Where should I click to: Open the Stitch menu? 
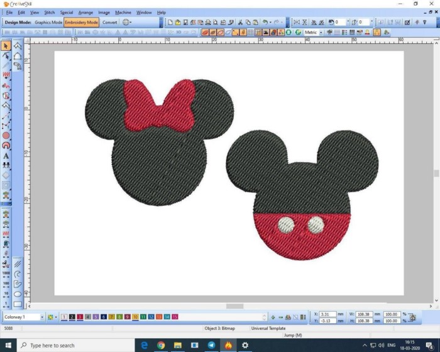click(x=50, y=13)
